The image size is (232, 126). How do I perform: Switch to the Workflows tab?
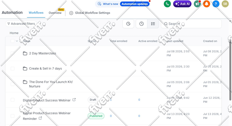[36, 13]
